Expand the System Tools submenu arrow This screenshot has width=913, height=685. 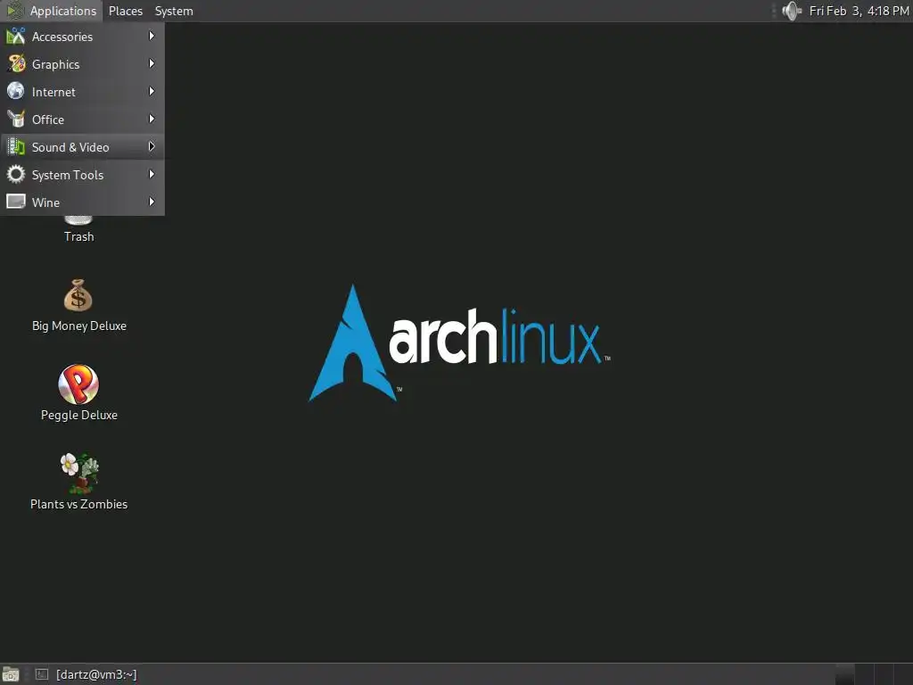click(152, 174)
